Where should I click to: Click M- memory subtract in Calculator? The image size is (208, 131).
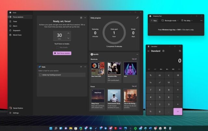[x=167, y=69]
